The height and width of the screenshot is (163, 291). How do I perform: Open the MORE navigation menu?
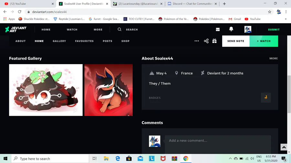(x=98, y=30)
